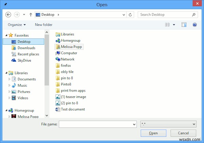204x143 pixels.
Task: Open the address bar history dropdown
Action: [124, 15]
